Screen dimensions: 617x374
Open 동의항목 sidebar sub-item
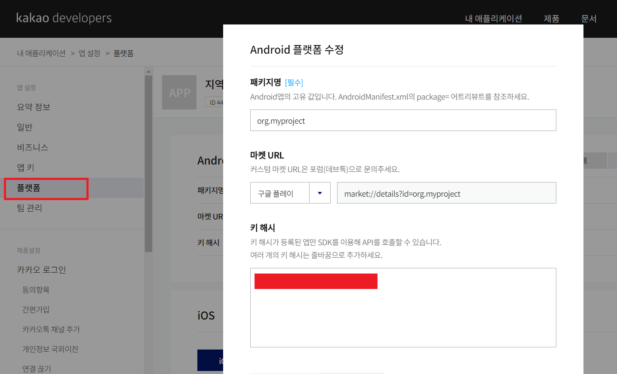coord(36,290)
